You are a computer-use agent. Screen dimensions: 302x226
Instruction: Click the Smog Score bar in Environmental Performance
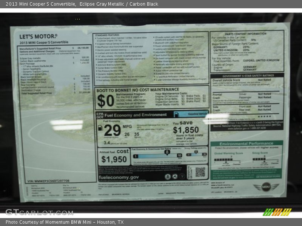pos(259,159)
